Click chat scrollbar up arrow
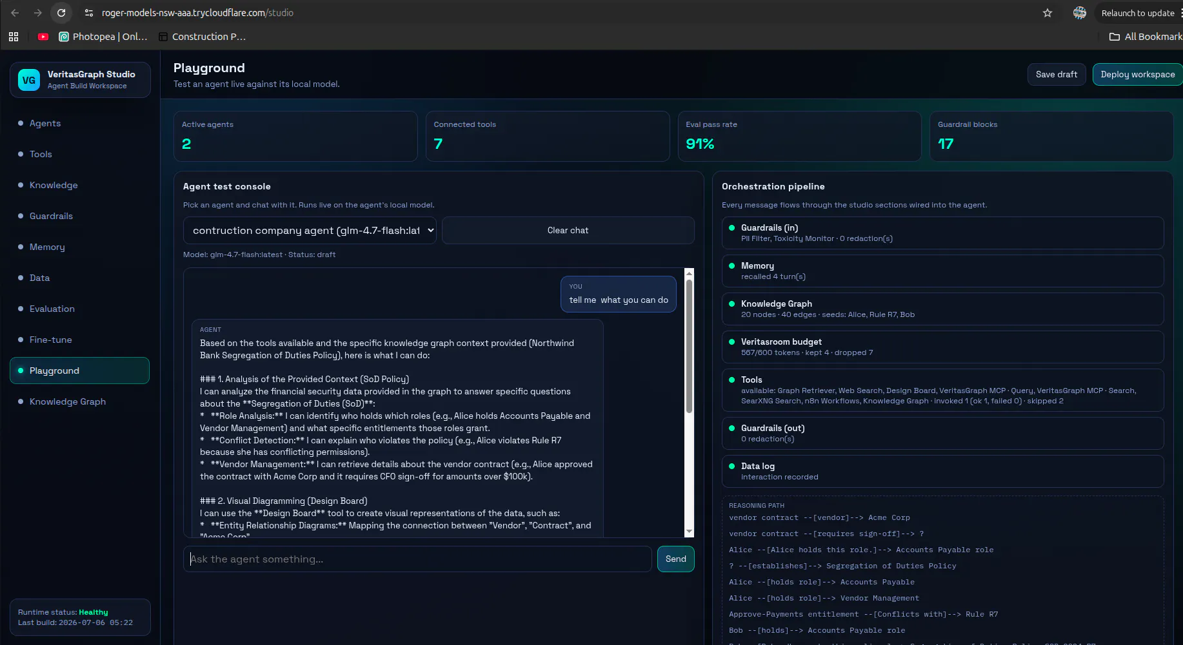Image resolution: width=1183 pixels, height=645 pixels. pos(689,273)
